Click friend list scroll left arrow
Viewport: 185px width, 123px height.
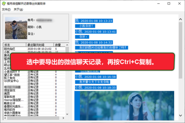(x=5, y=118)
